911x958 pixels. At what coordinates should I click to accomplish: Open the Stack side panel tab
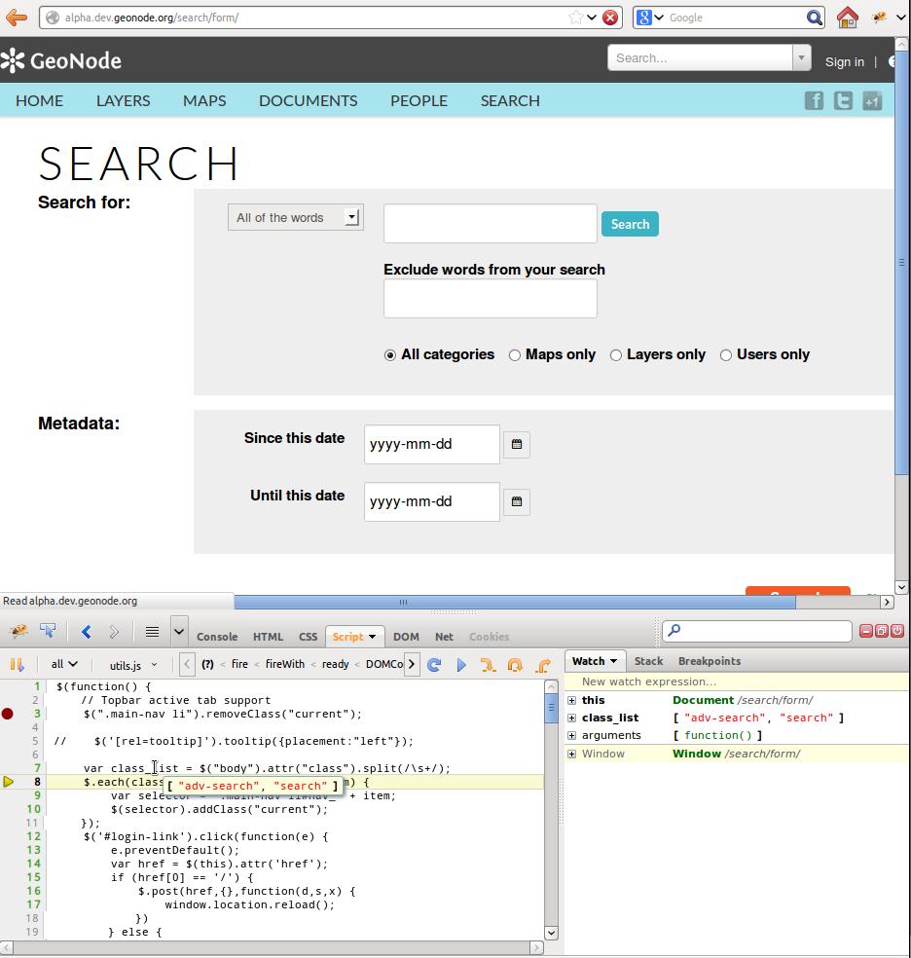tap(648, 661)
